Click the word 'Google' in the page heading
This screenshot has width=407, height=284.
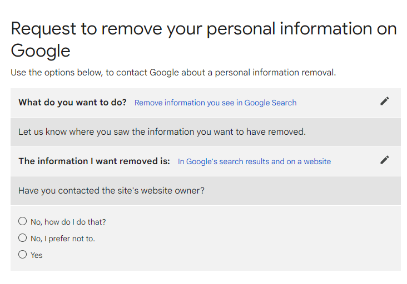point(41,50)
